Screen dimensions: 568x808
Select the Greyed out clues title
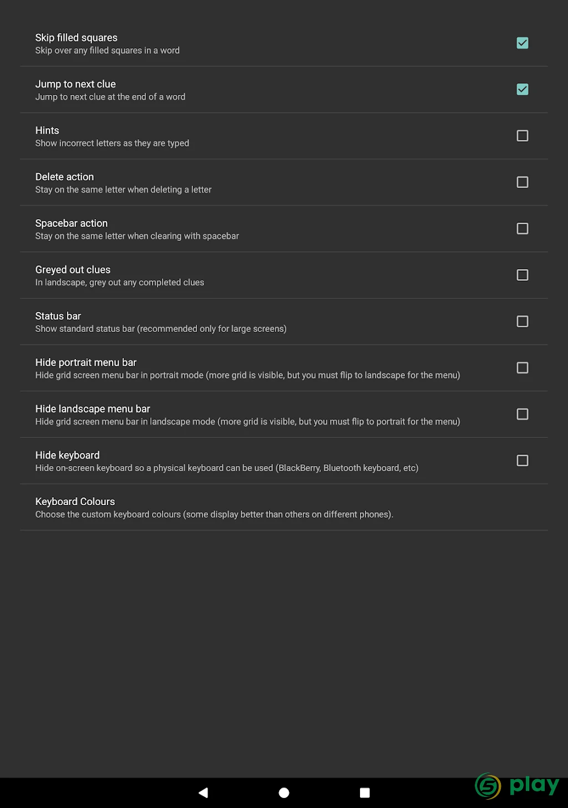point(73,270)
